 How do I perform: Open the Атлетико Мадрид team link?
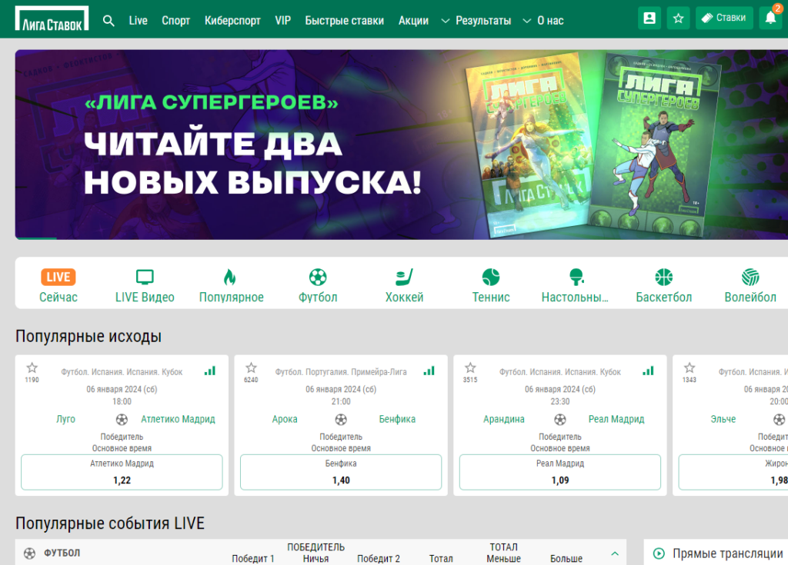coord(178,419)
